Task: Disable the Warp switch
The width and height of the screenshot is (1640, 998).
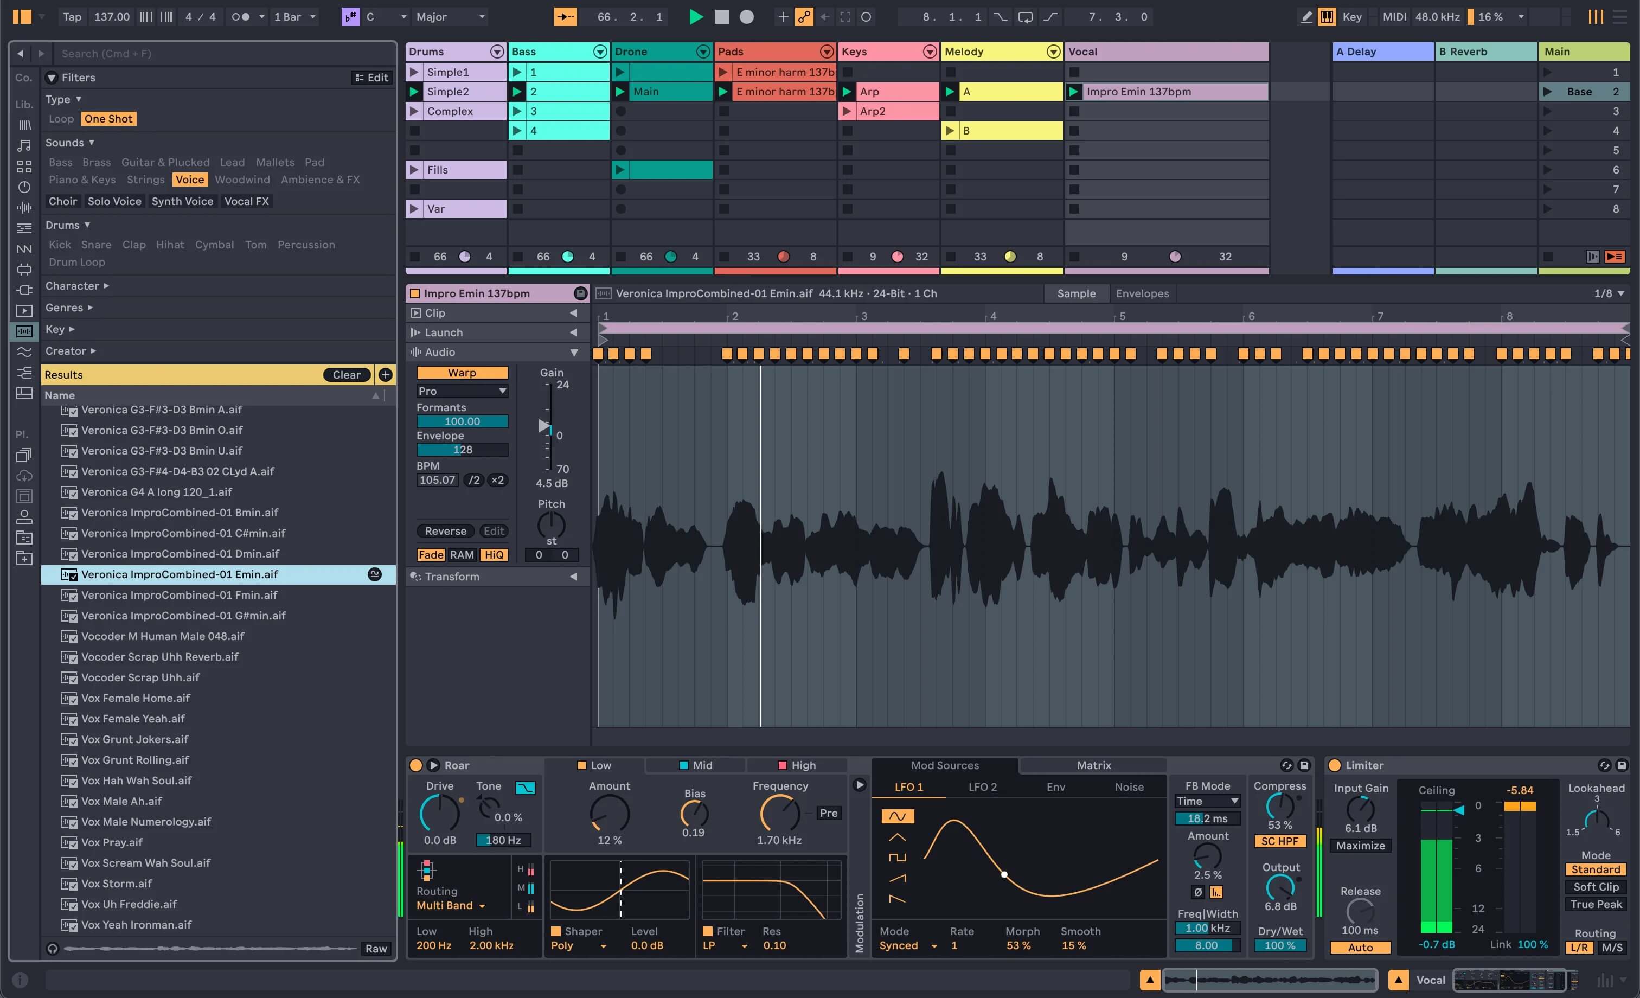Action: coord(462,373)
